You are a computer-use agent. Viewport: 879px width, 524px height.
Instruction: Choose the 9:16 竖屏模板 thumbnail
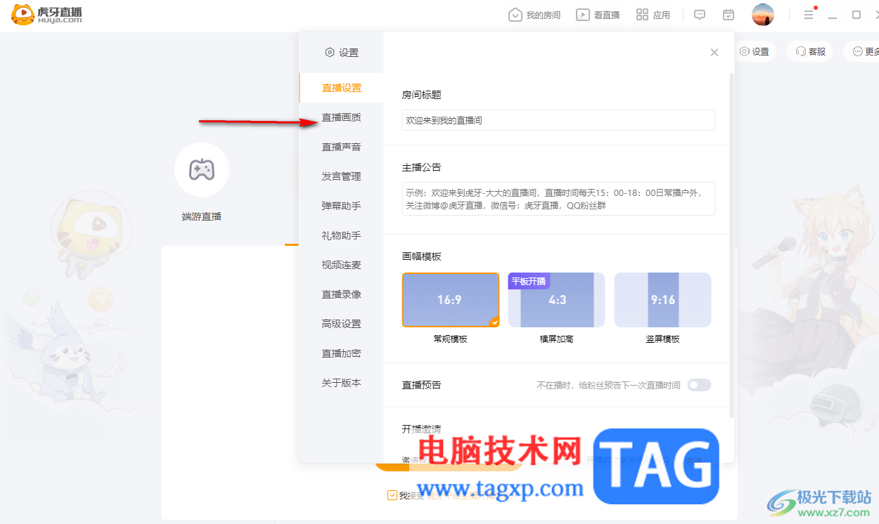coord(662,300)
